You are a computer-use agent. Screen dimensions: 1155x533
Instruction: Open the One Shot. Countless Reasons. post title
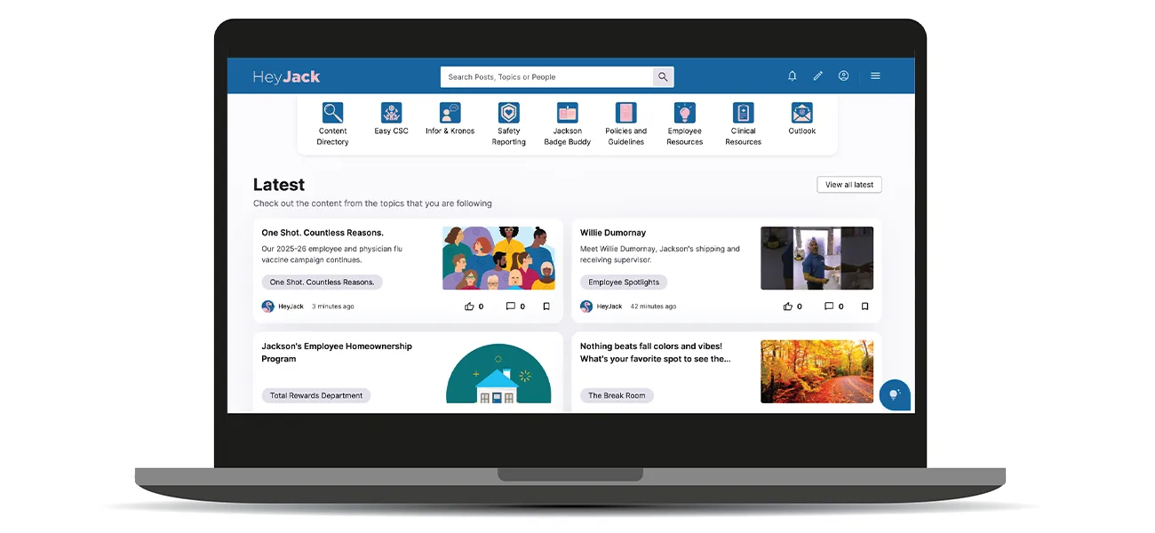(x=323, y=233)
